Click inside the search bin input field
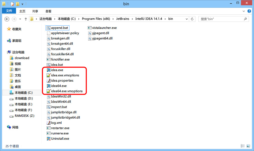 coord(220,19)
